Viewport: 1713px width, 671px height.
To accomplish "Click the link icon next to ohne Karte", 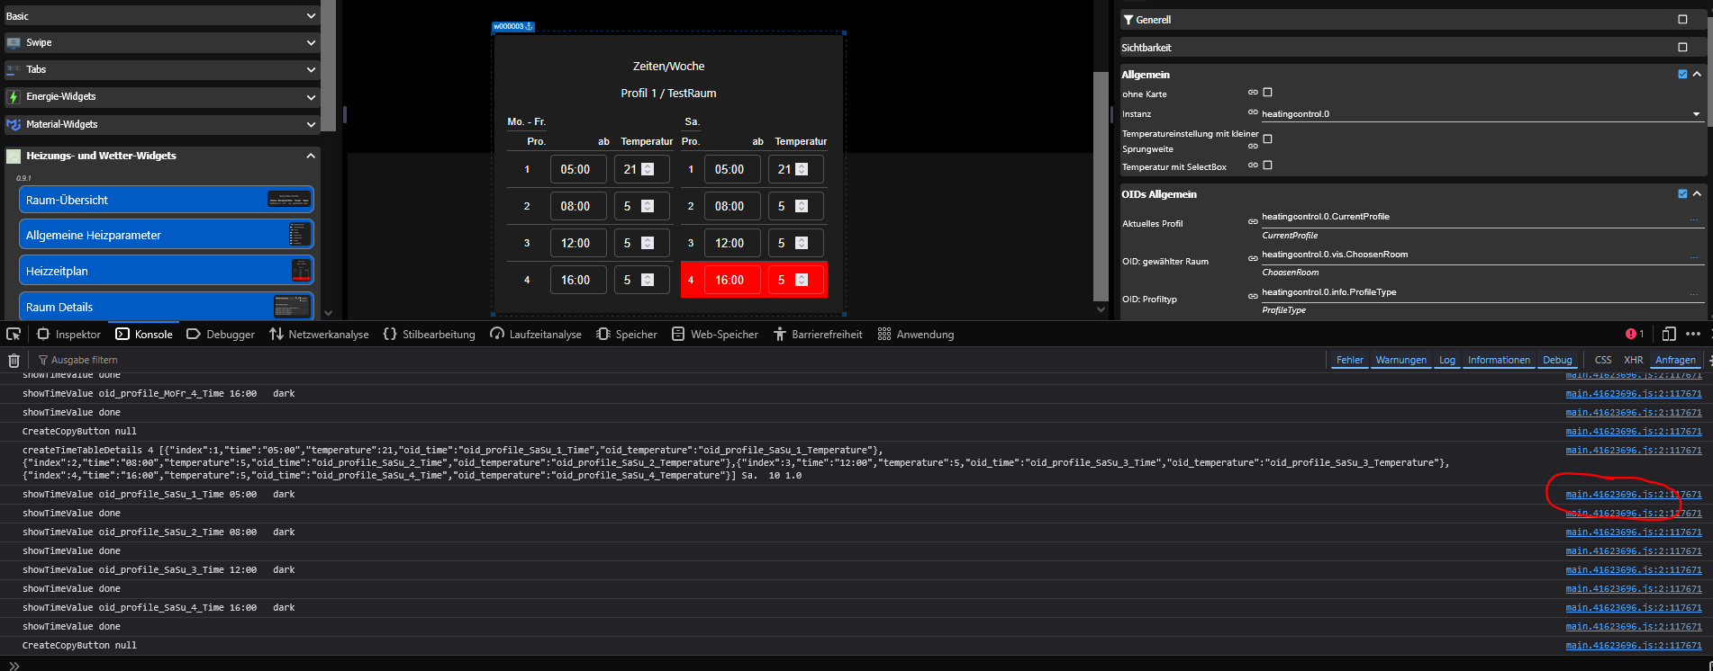I will point(1253,93).
